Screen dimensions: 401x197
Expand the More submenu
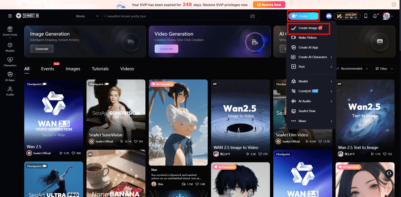coord(311,121)
